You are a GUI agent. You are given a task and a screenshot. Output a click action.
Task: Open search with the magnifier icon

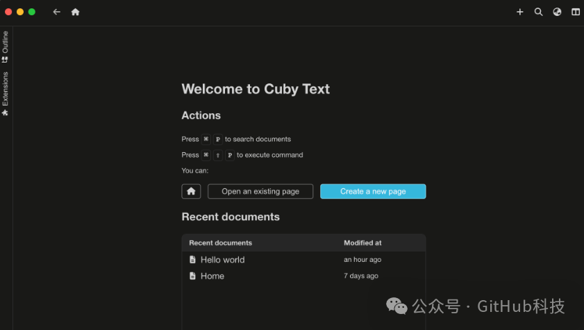538,12
